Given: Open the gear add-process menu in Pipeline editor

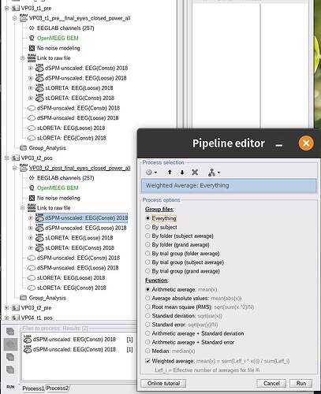Looking at the screenshot, I should coord(151,173).
